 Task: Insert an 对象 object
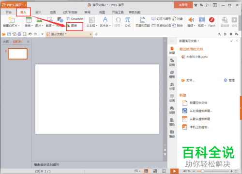tap(178, 19)
